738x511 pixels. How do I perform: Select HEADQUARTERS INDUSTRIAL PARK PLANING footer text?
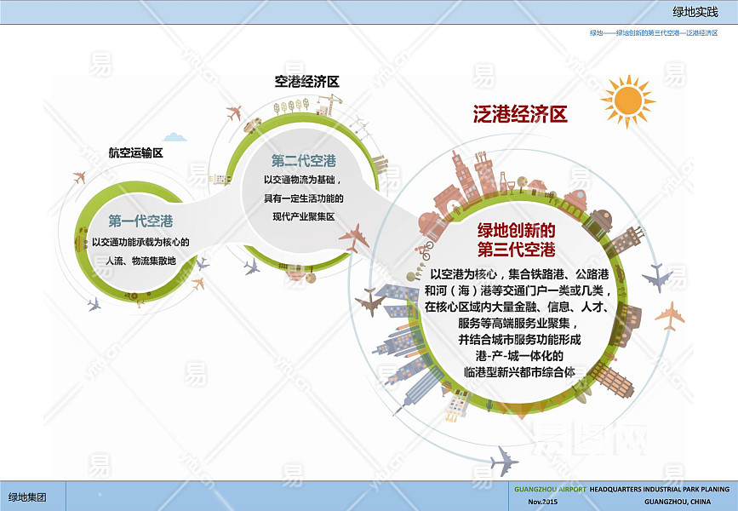660,490
